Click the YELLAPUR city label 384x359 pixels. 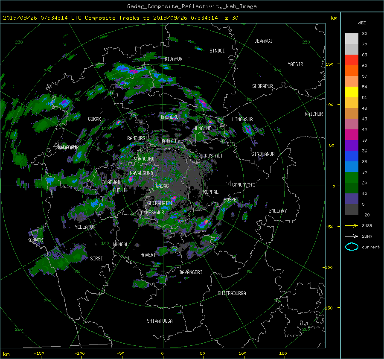(x=85, y=227)
